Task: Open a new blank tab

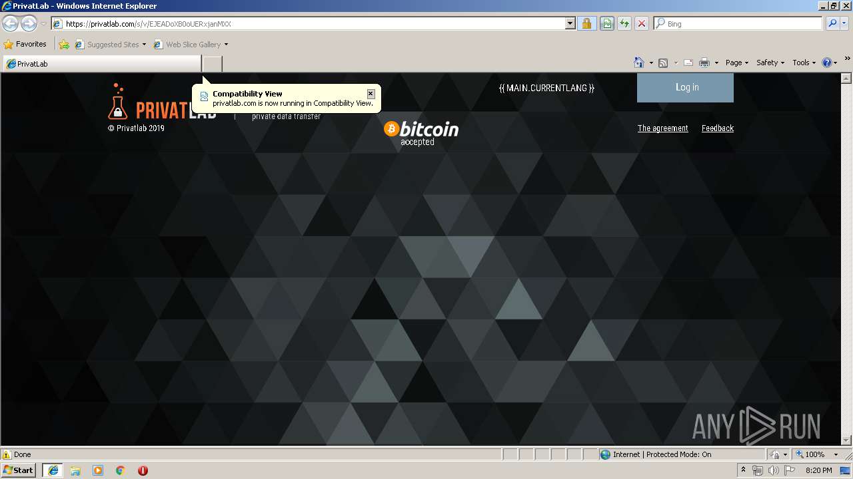Action: [x=212, y=64]
